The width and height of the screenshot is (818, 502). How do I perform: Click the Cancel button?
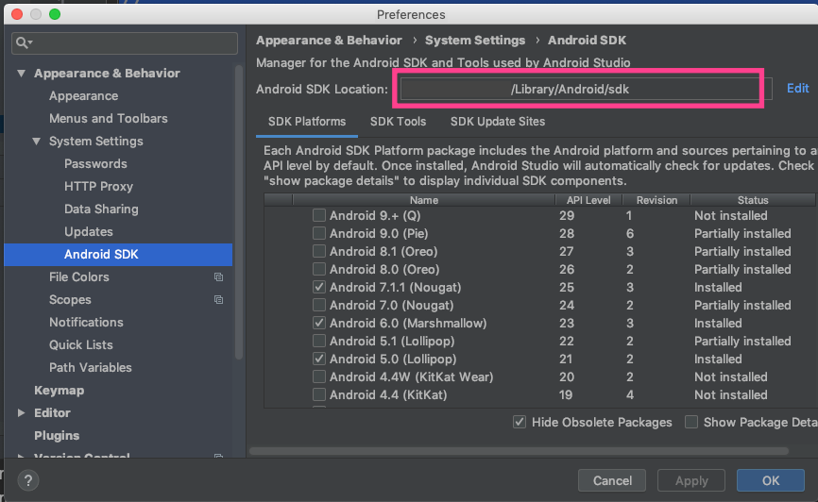612,480
